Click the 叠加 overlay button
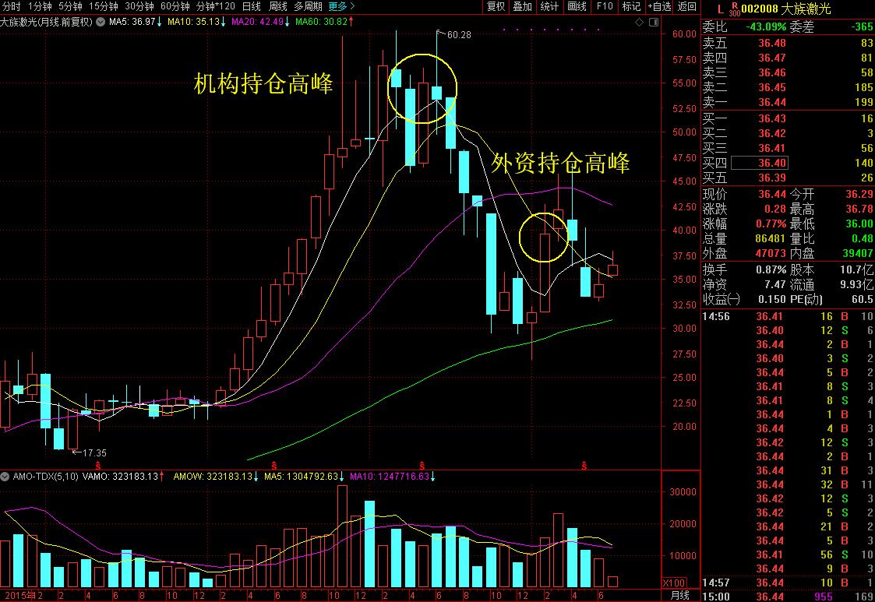The image size is (875, 602). click(522, 7)
